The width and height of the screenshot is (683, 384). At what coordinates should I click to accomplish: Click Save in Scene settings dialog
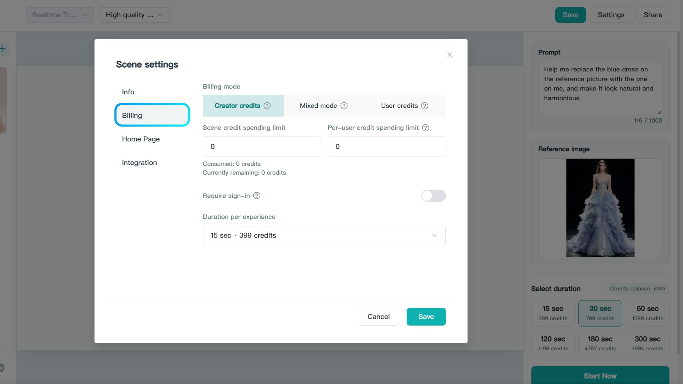[426, 317]
